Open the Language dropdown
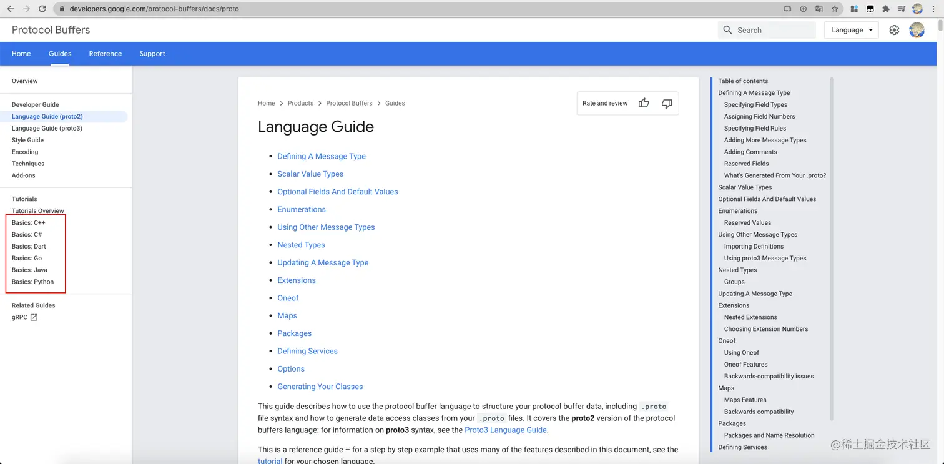The width and height of the screenshot is (944, 464). point(852,30)
